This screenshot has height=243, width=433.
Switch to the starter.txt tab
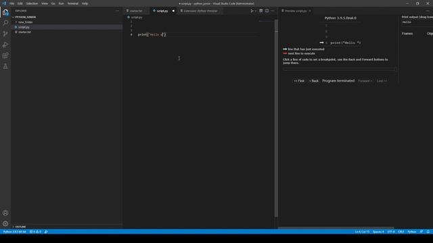(137, 11)
